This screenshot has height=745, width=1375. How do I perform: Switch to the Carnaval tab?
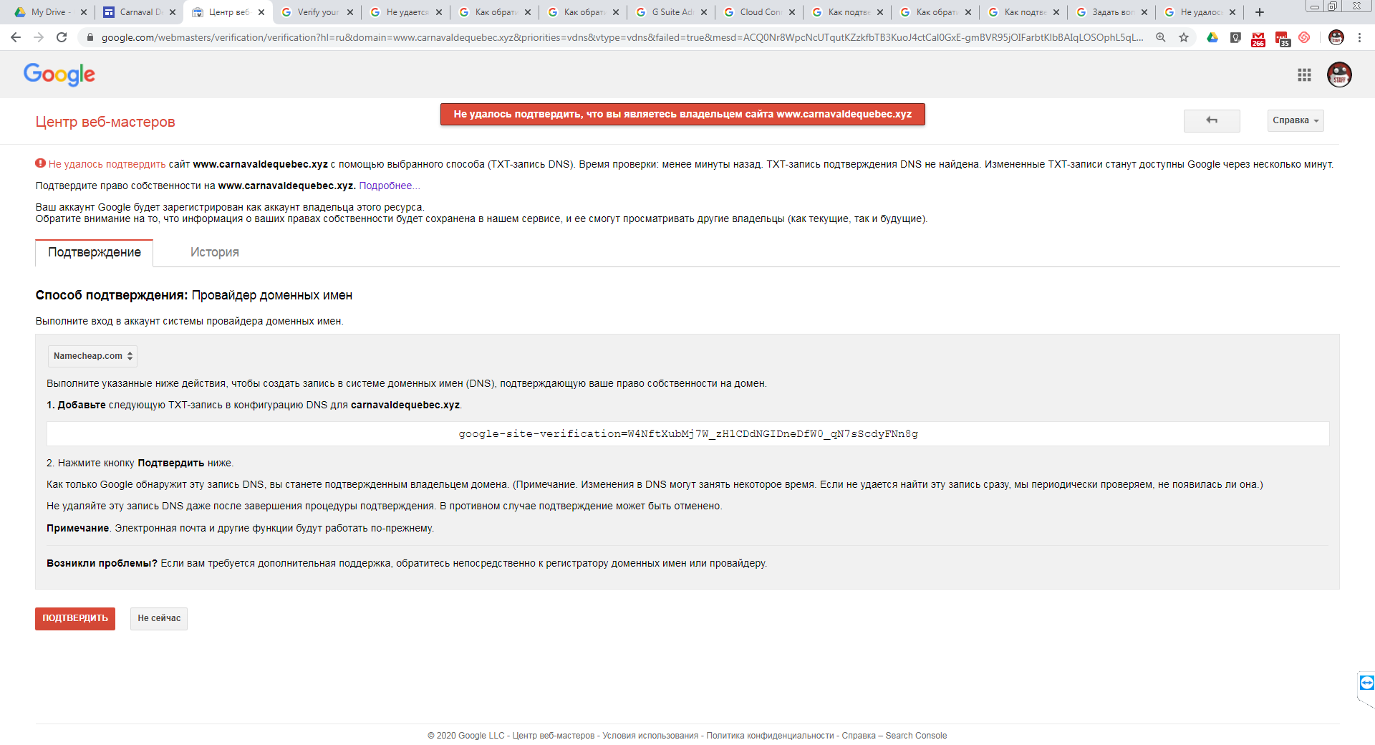point(137,12)
